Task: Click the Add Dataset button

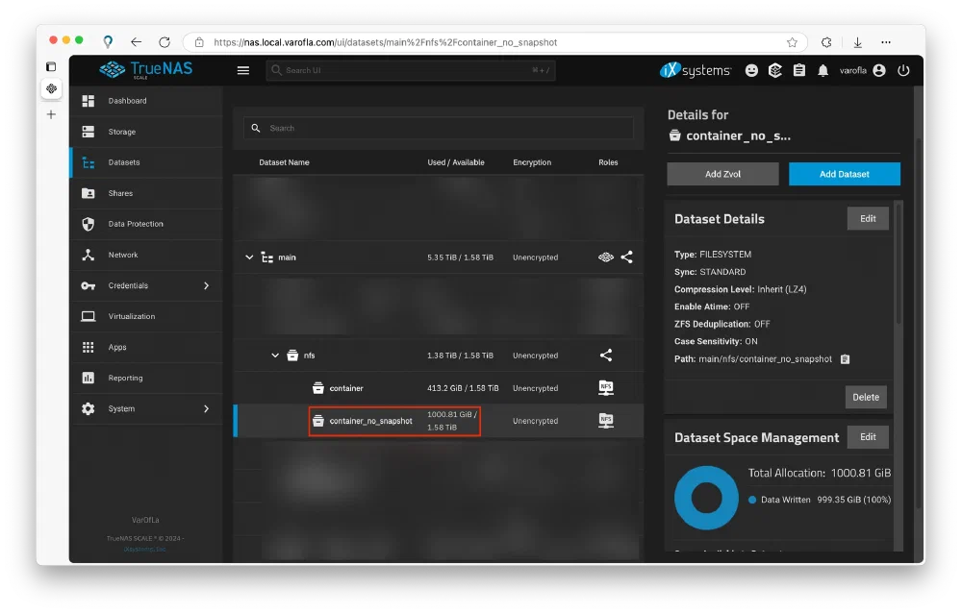Action: pos(844,174)
